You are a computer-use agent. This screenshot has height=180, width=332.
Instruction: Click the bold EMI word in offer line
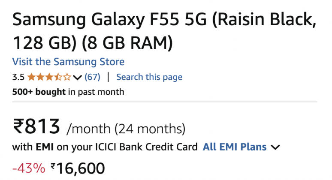click(45, 147)
